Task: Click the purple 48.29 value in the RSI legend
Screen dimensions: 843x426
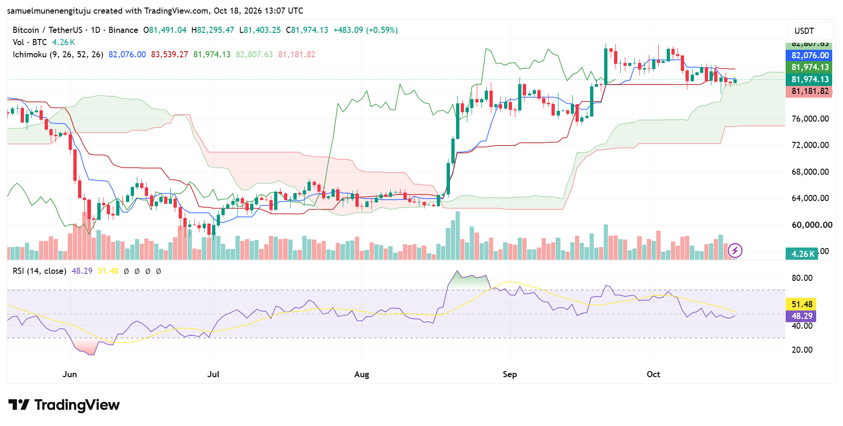Action: (82, 271)
